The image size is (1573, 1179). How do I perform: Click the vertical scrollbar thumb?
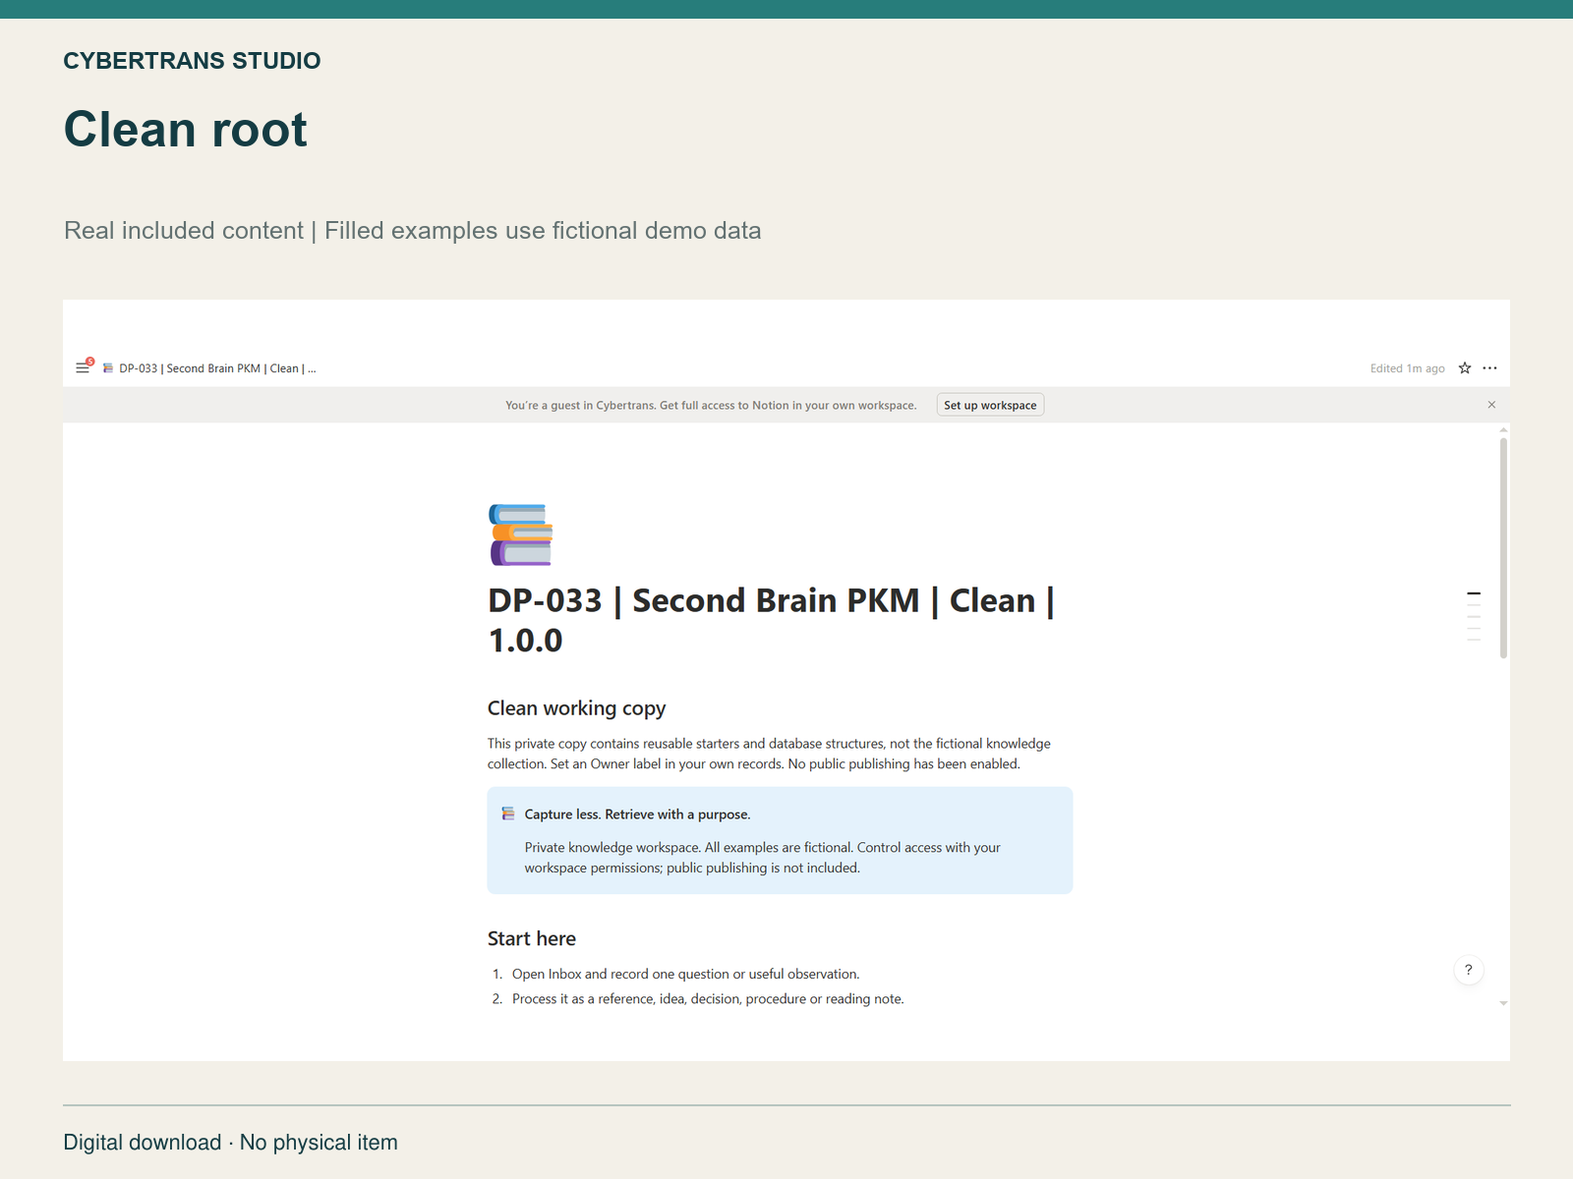[1503, 548]
